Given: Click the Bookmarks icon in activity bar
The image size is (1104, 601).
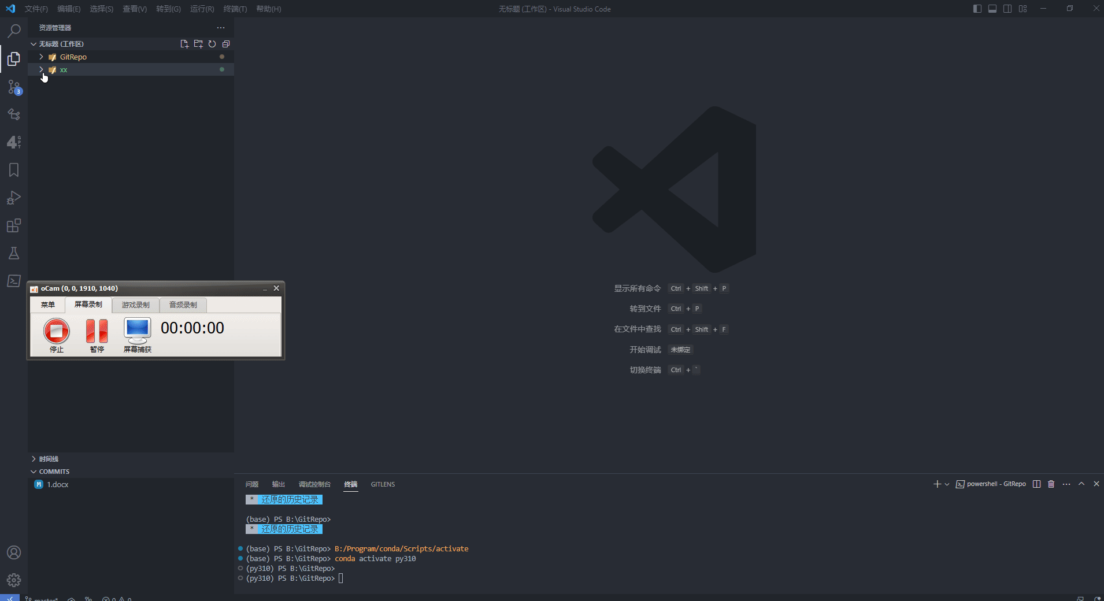Looking at the screenshot, I should point(14,170).
